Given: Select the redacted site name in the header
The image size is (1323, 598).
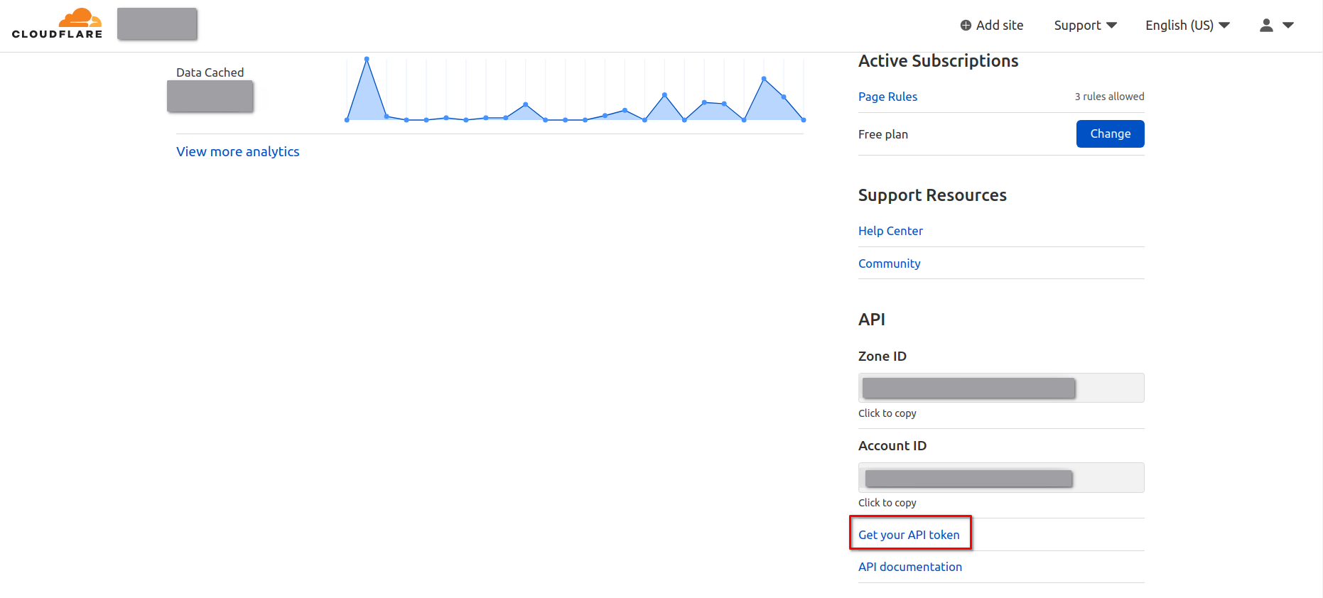Looking at the screenshot, I should (x=157, y=24).
